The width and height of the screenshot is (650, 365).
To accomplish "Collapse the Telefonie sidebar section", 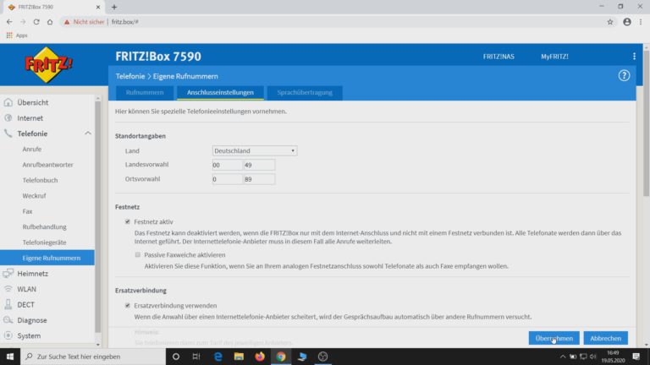I will tap(87, 133).
